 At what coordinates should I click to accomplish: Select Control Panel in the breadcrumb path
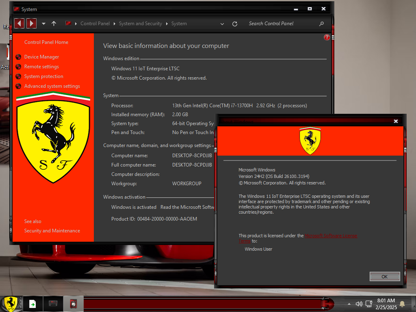point(95,23)
